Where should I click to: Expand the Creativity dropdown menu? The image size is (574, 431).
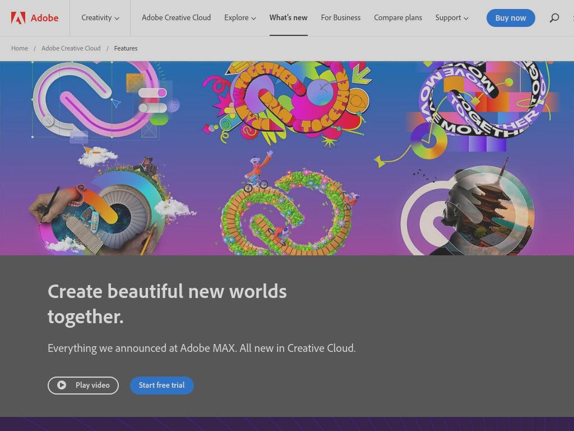tap(100, 17)
